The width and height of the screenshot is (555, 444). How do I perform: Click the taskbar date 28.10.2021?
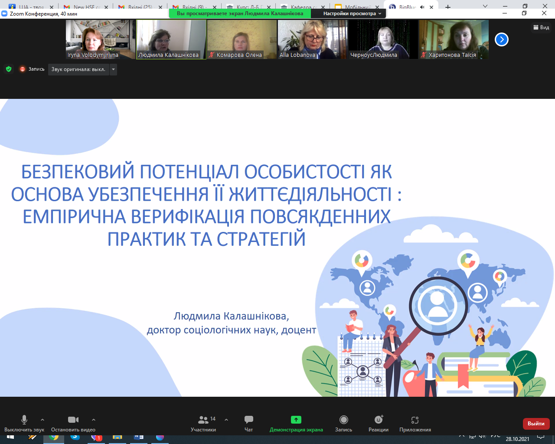tap(517, 439)
